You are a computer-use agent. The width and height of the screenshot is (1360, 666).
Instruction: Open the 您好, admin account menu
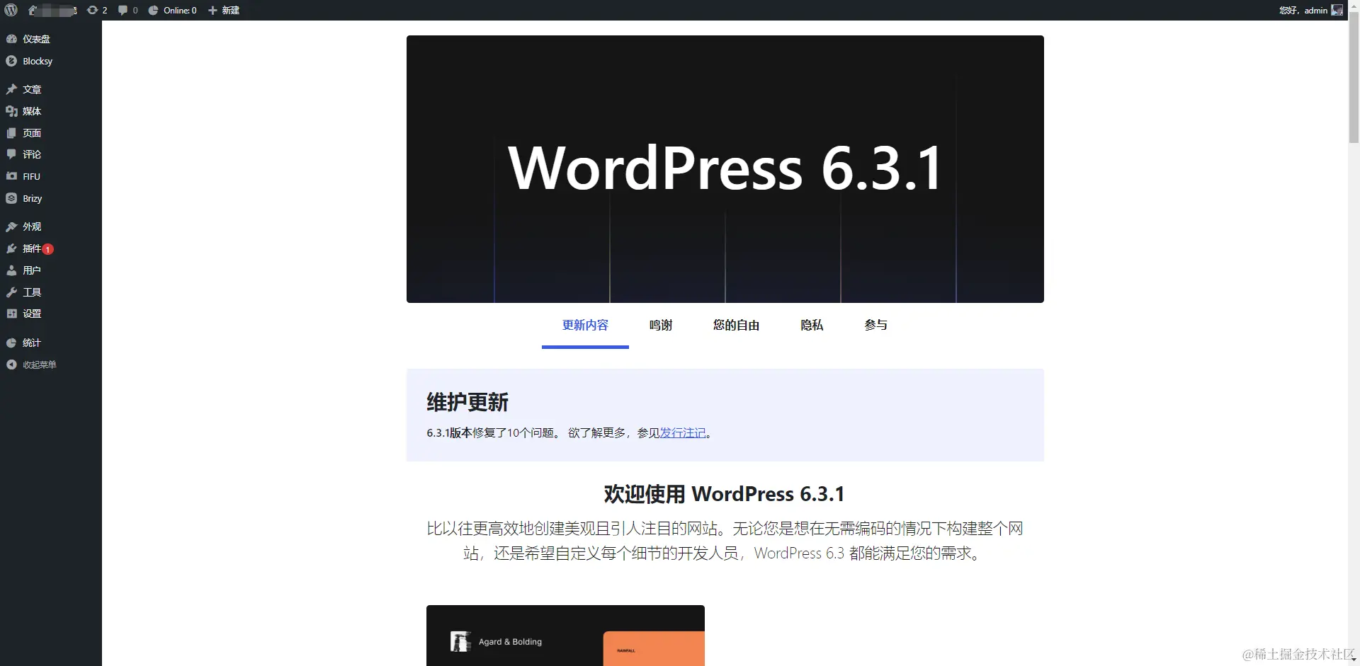[x=1310, y=10]
